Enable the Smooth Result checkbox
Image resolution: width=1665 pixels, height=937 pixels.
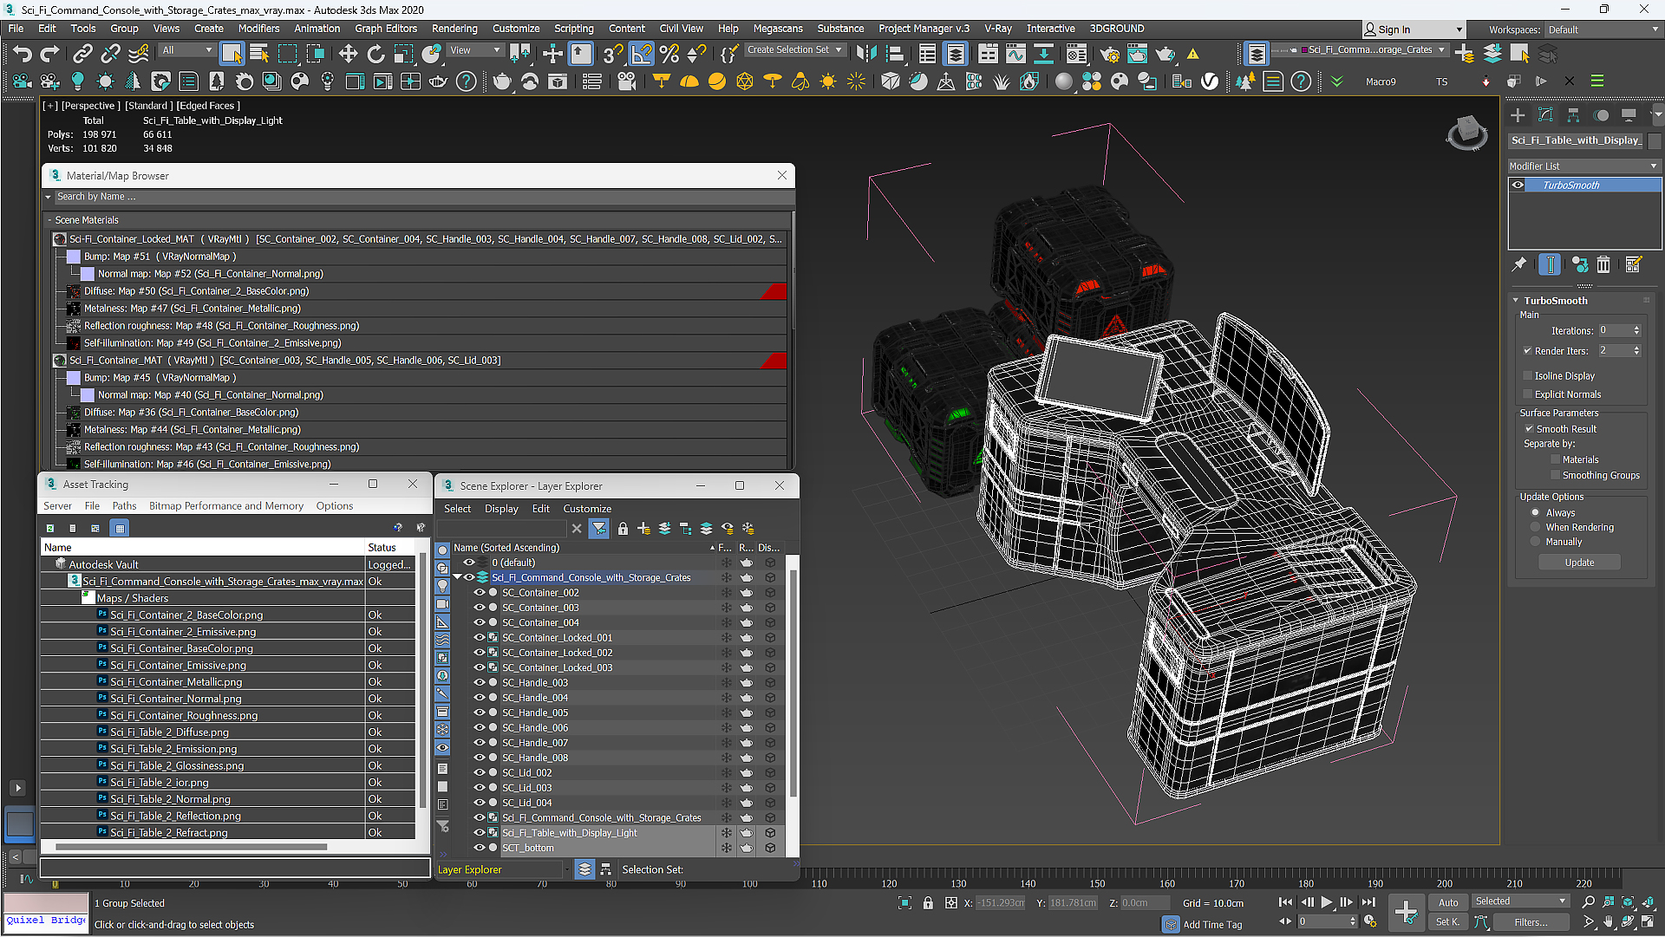point(1530,427)
